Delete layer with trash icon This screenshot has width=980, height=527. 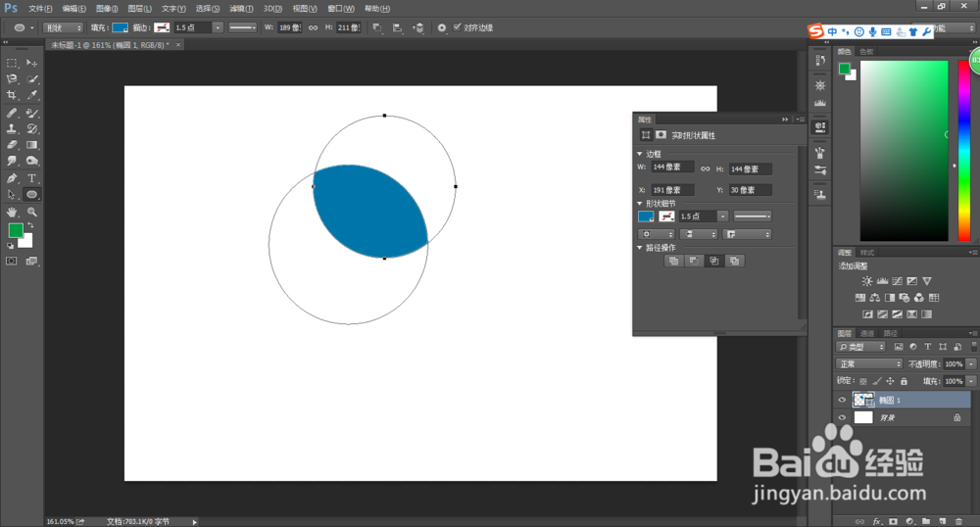pyautogui.click(x=958, y=521)
